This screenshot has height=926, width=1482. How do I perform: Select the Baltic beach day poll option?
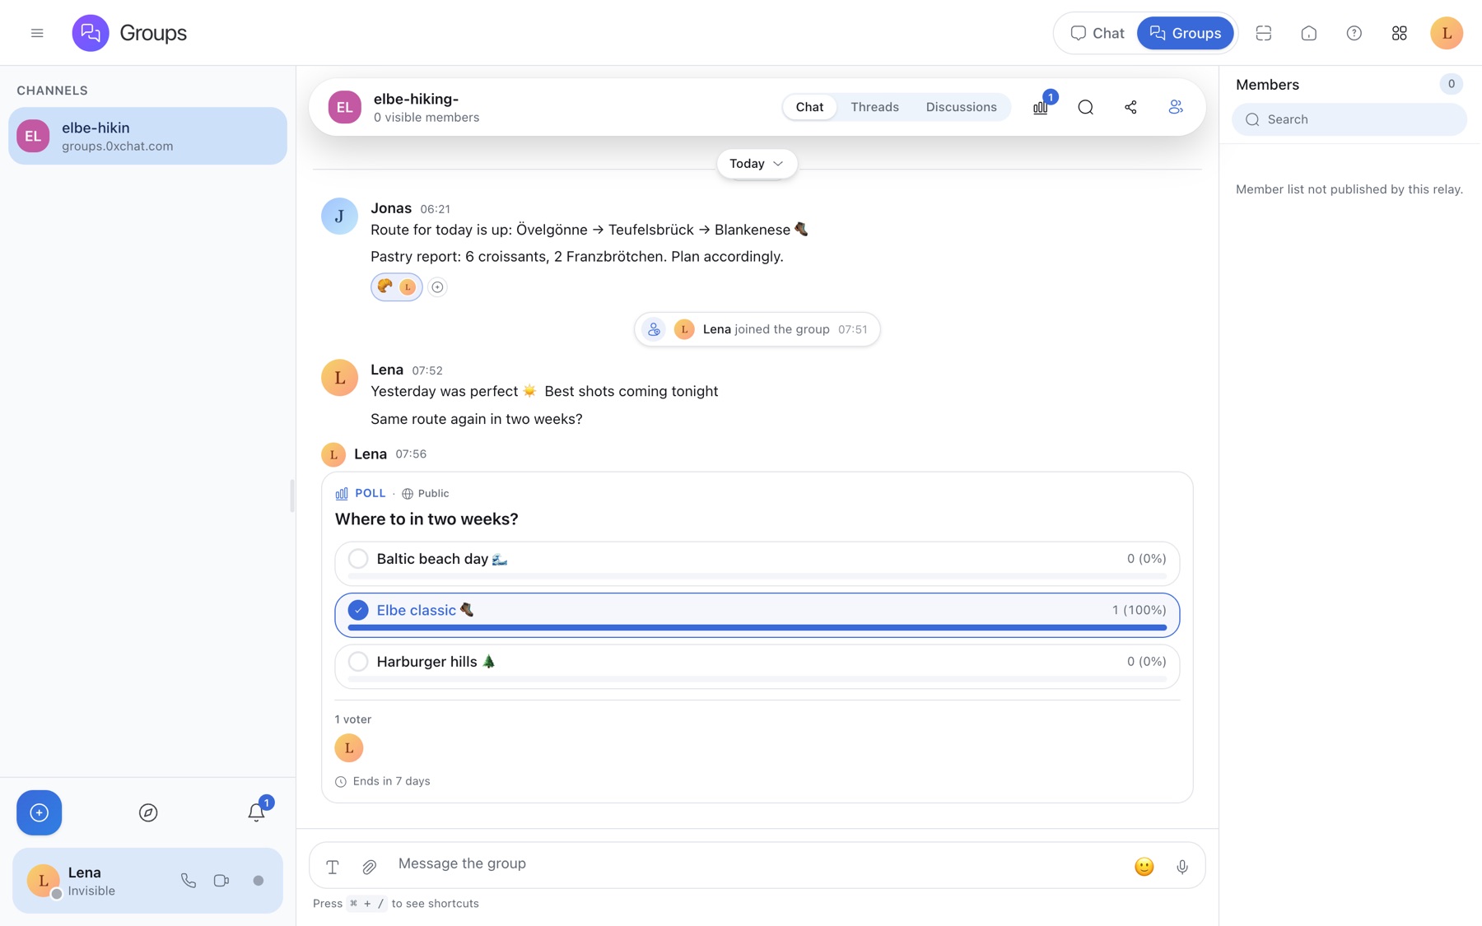point(757,563)
